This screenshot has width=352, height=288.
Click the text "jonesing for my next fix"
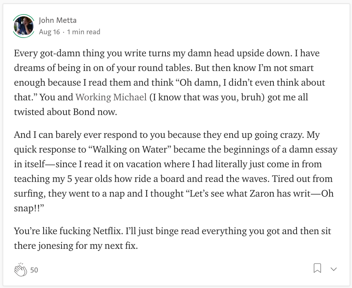[88, 246]
